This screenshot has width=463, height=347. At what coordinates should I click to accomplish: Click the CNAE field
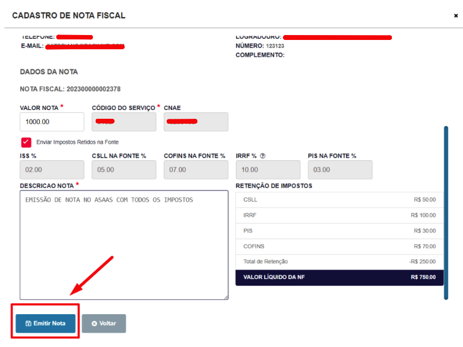[x=196, y=122]
